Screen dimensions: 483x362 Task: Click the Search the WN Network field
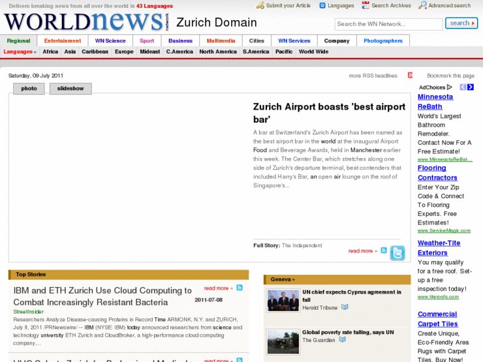389,24
